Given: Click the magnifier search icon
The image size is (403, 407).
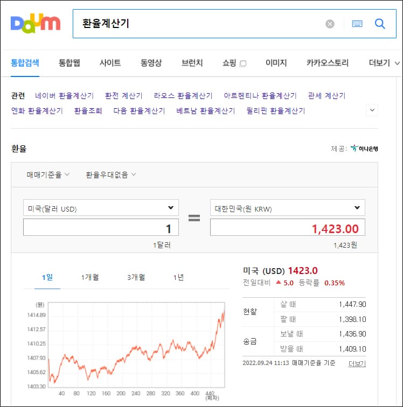Looking at the screenshot, I should click(x=380, y=24).
